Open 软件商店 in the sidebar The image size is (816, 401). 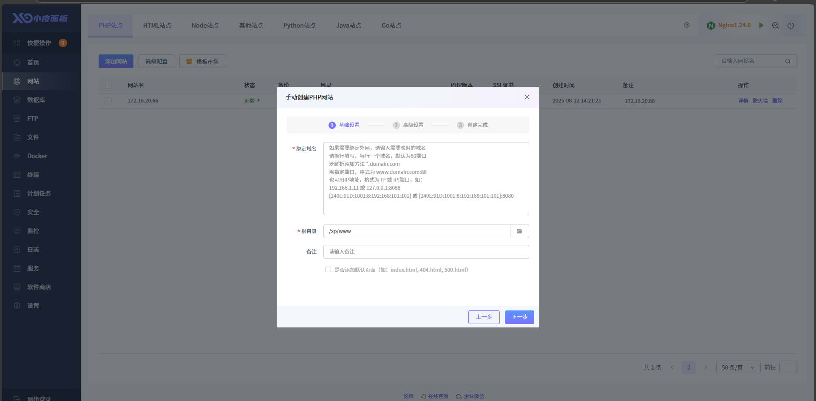pos(39,287)
